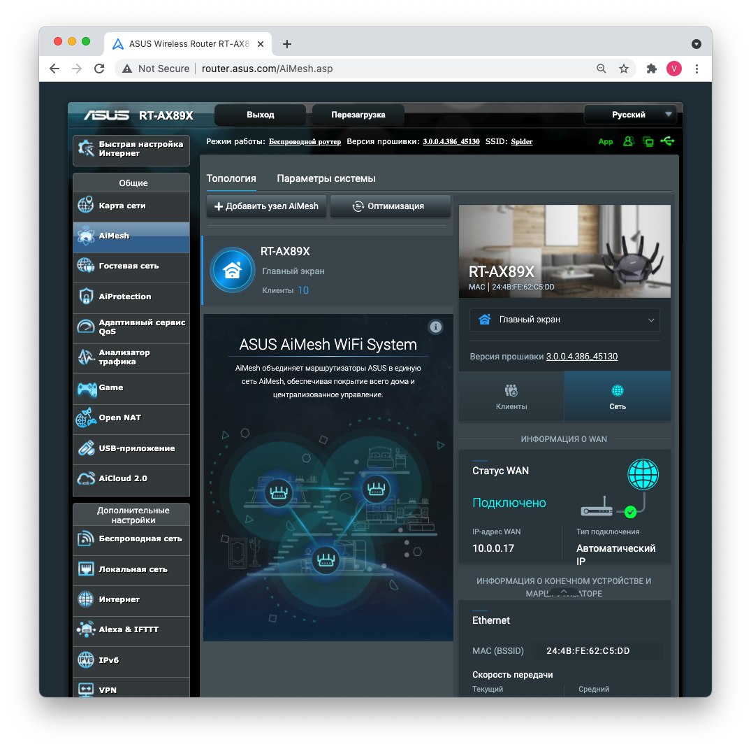Open the Беспроводной роутер mode link
The height and width of the screenshot is (749, 751).
coord(305,141)
